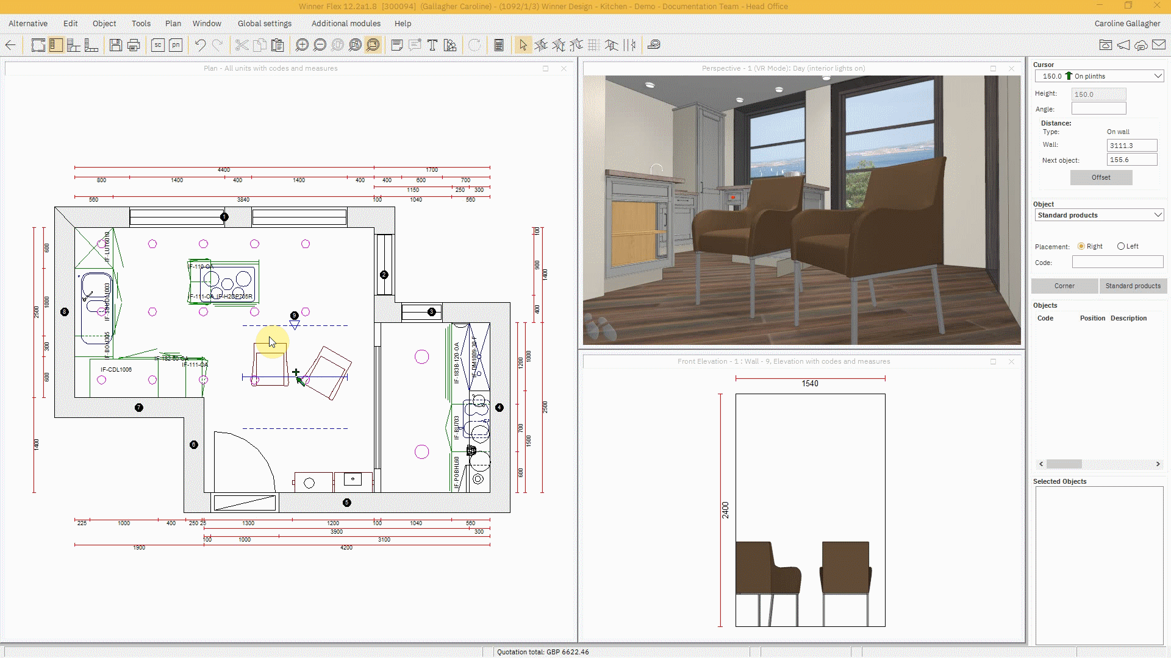
Task: Click the Copy object icon
Action: tap(259, 45)
